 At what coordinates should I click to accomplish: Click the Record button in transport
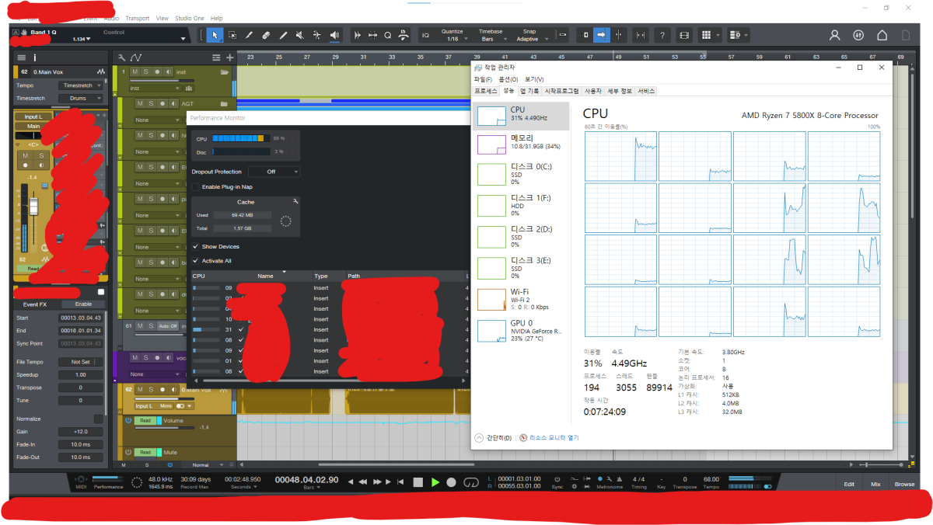pyautogui.click(x=451, y=482)
